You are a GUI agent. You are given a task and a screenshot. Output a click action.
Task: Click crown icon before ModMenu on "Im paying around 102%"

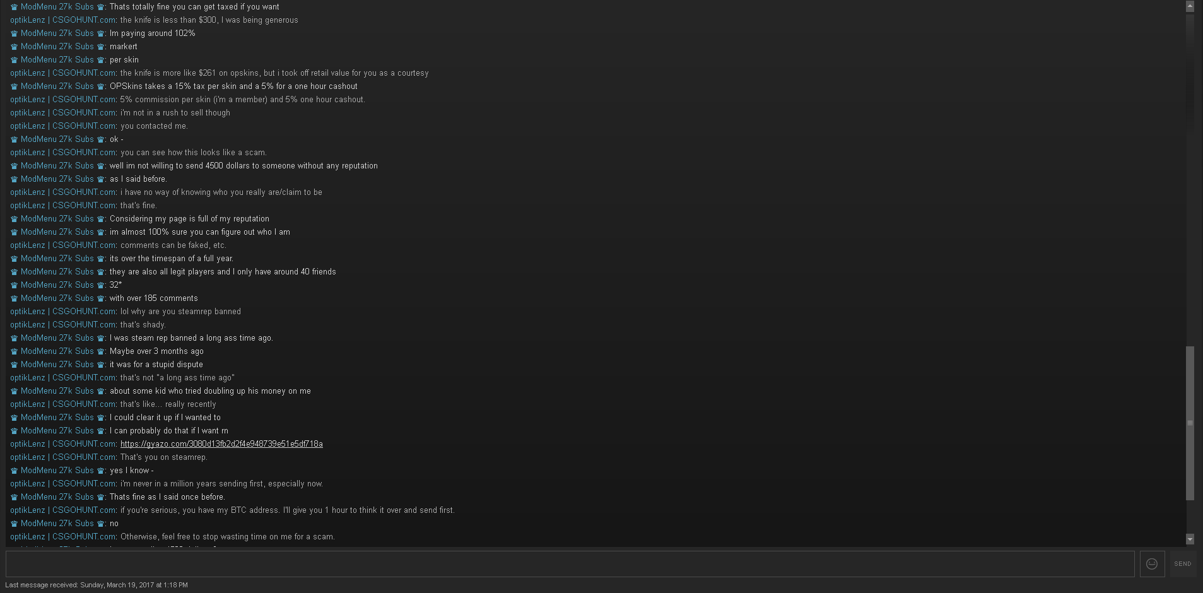tap(14, 33)
